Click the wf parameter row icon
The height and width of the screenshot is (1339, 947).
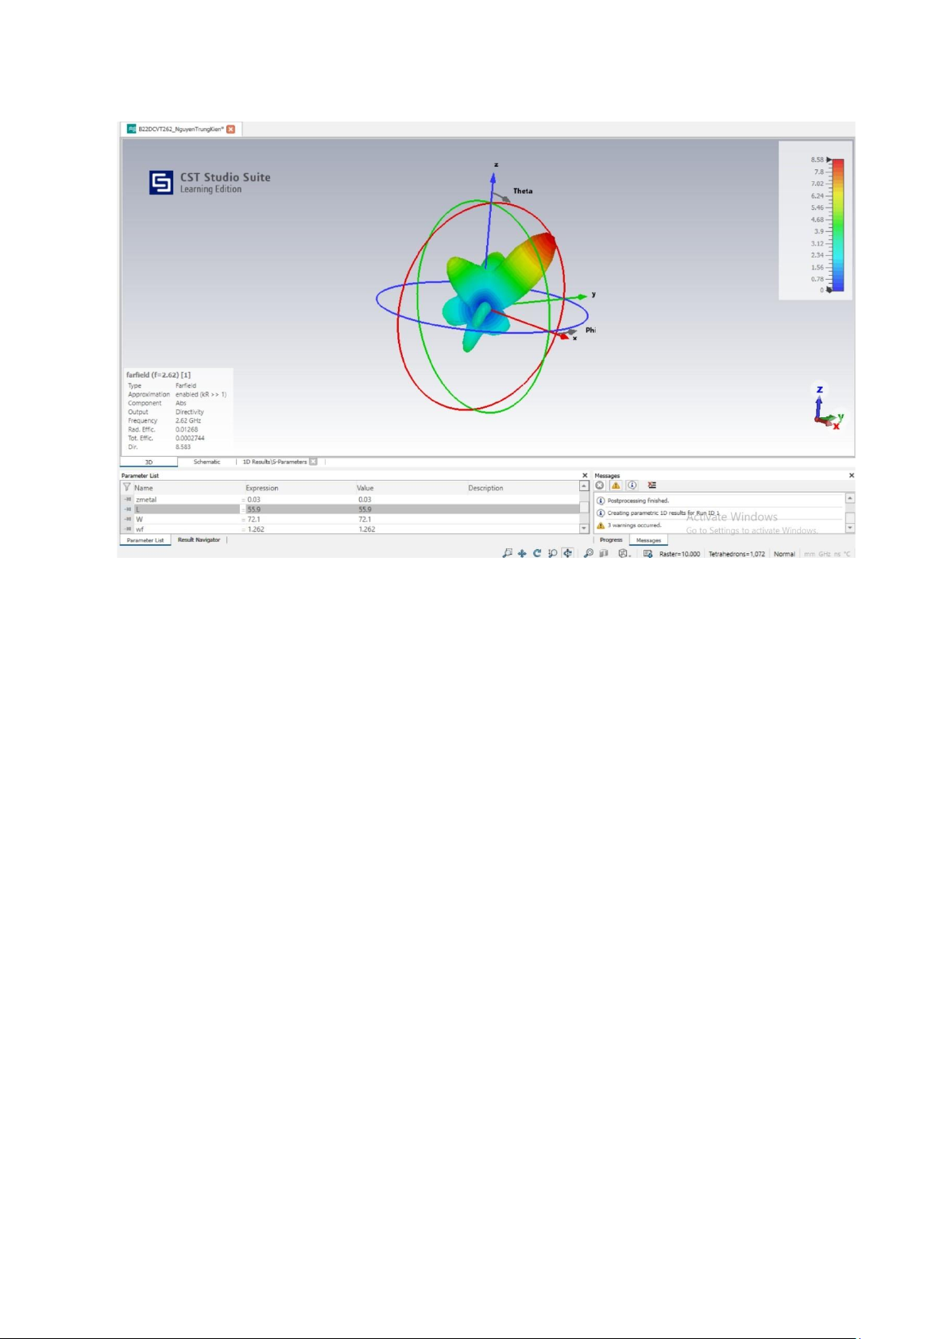click(x=128, y=528)
